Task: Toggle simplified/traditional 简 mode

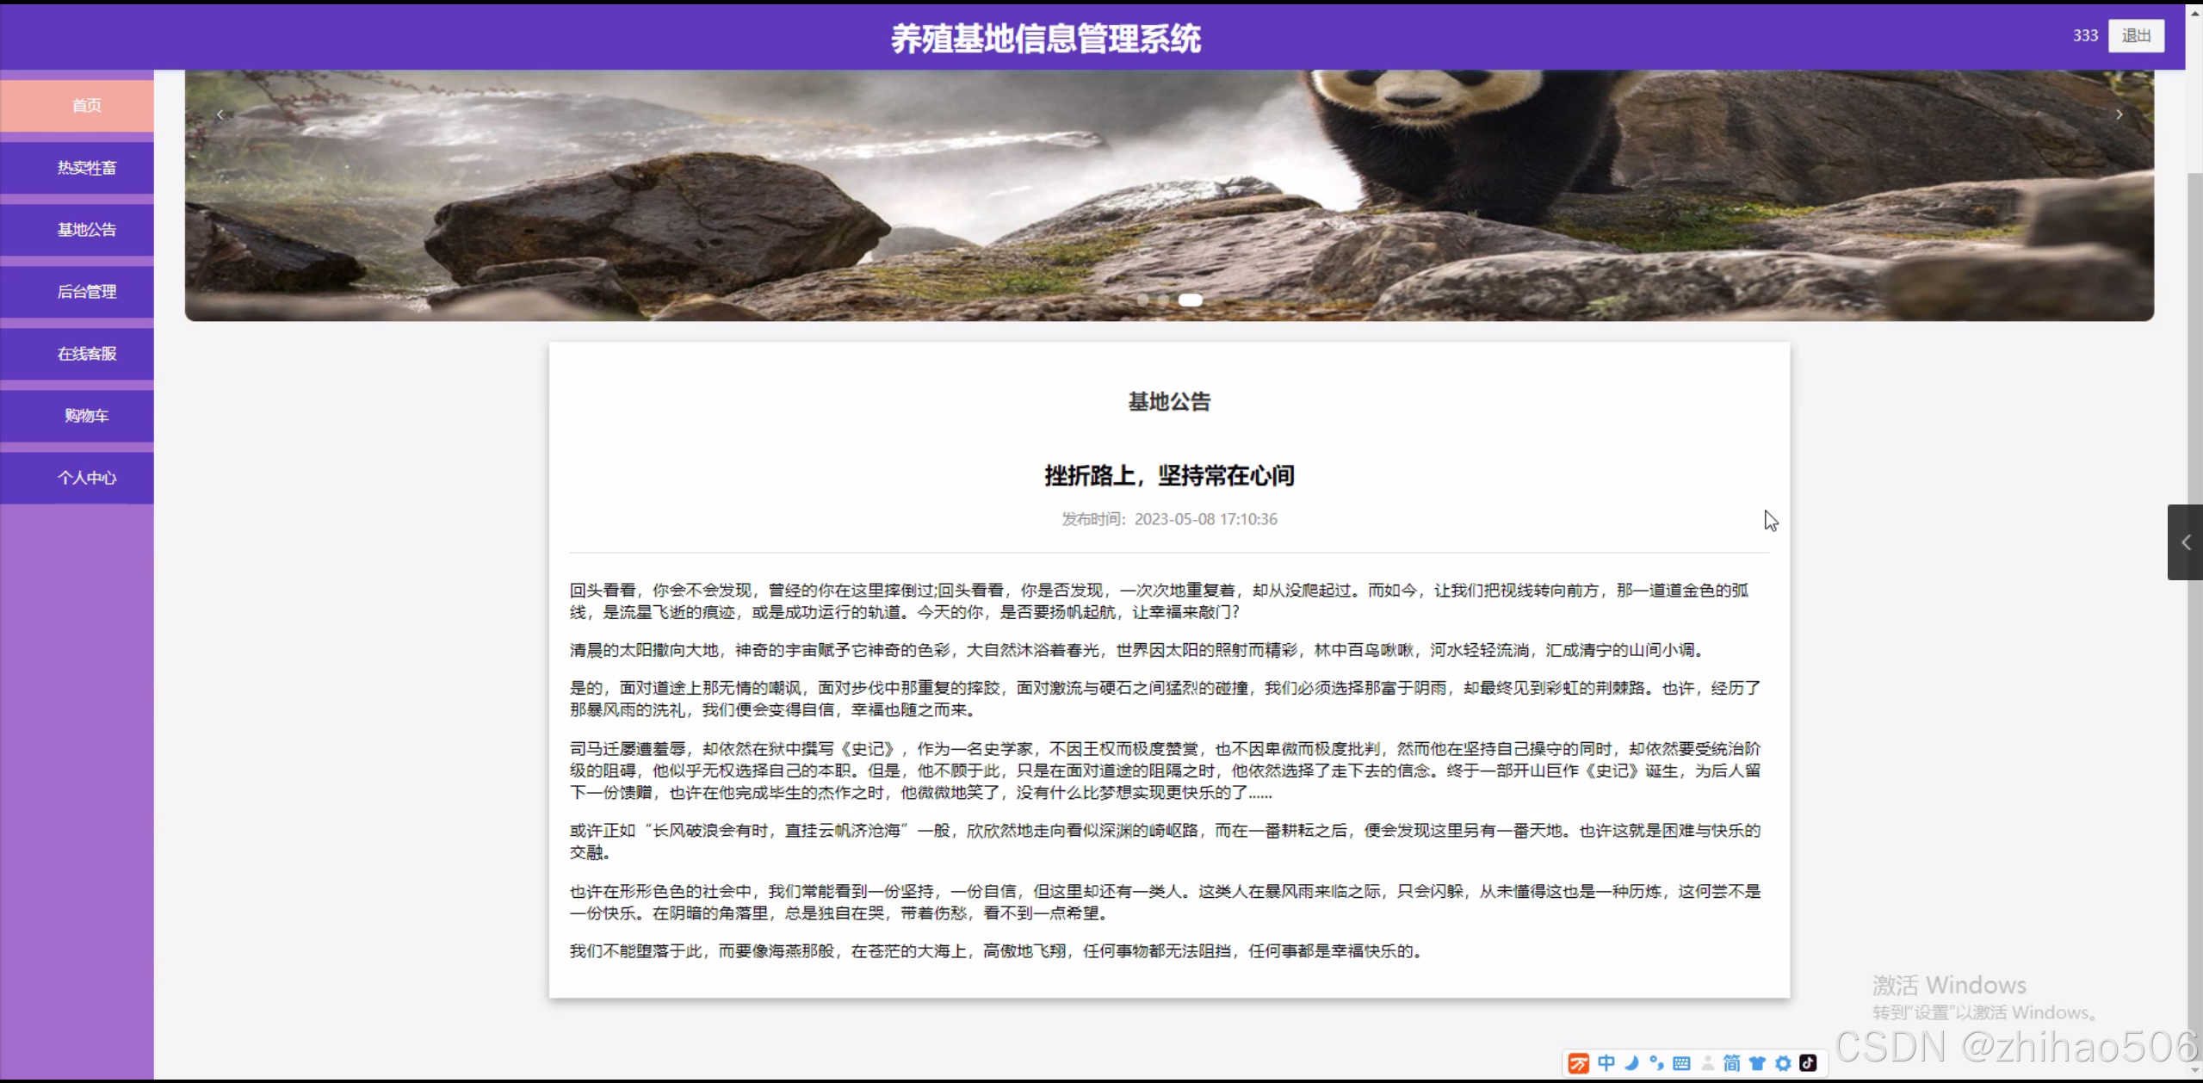Action: (x=1731, y=1063)
